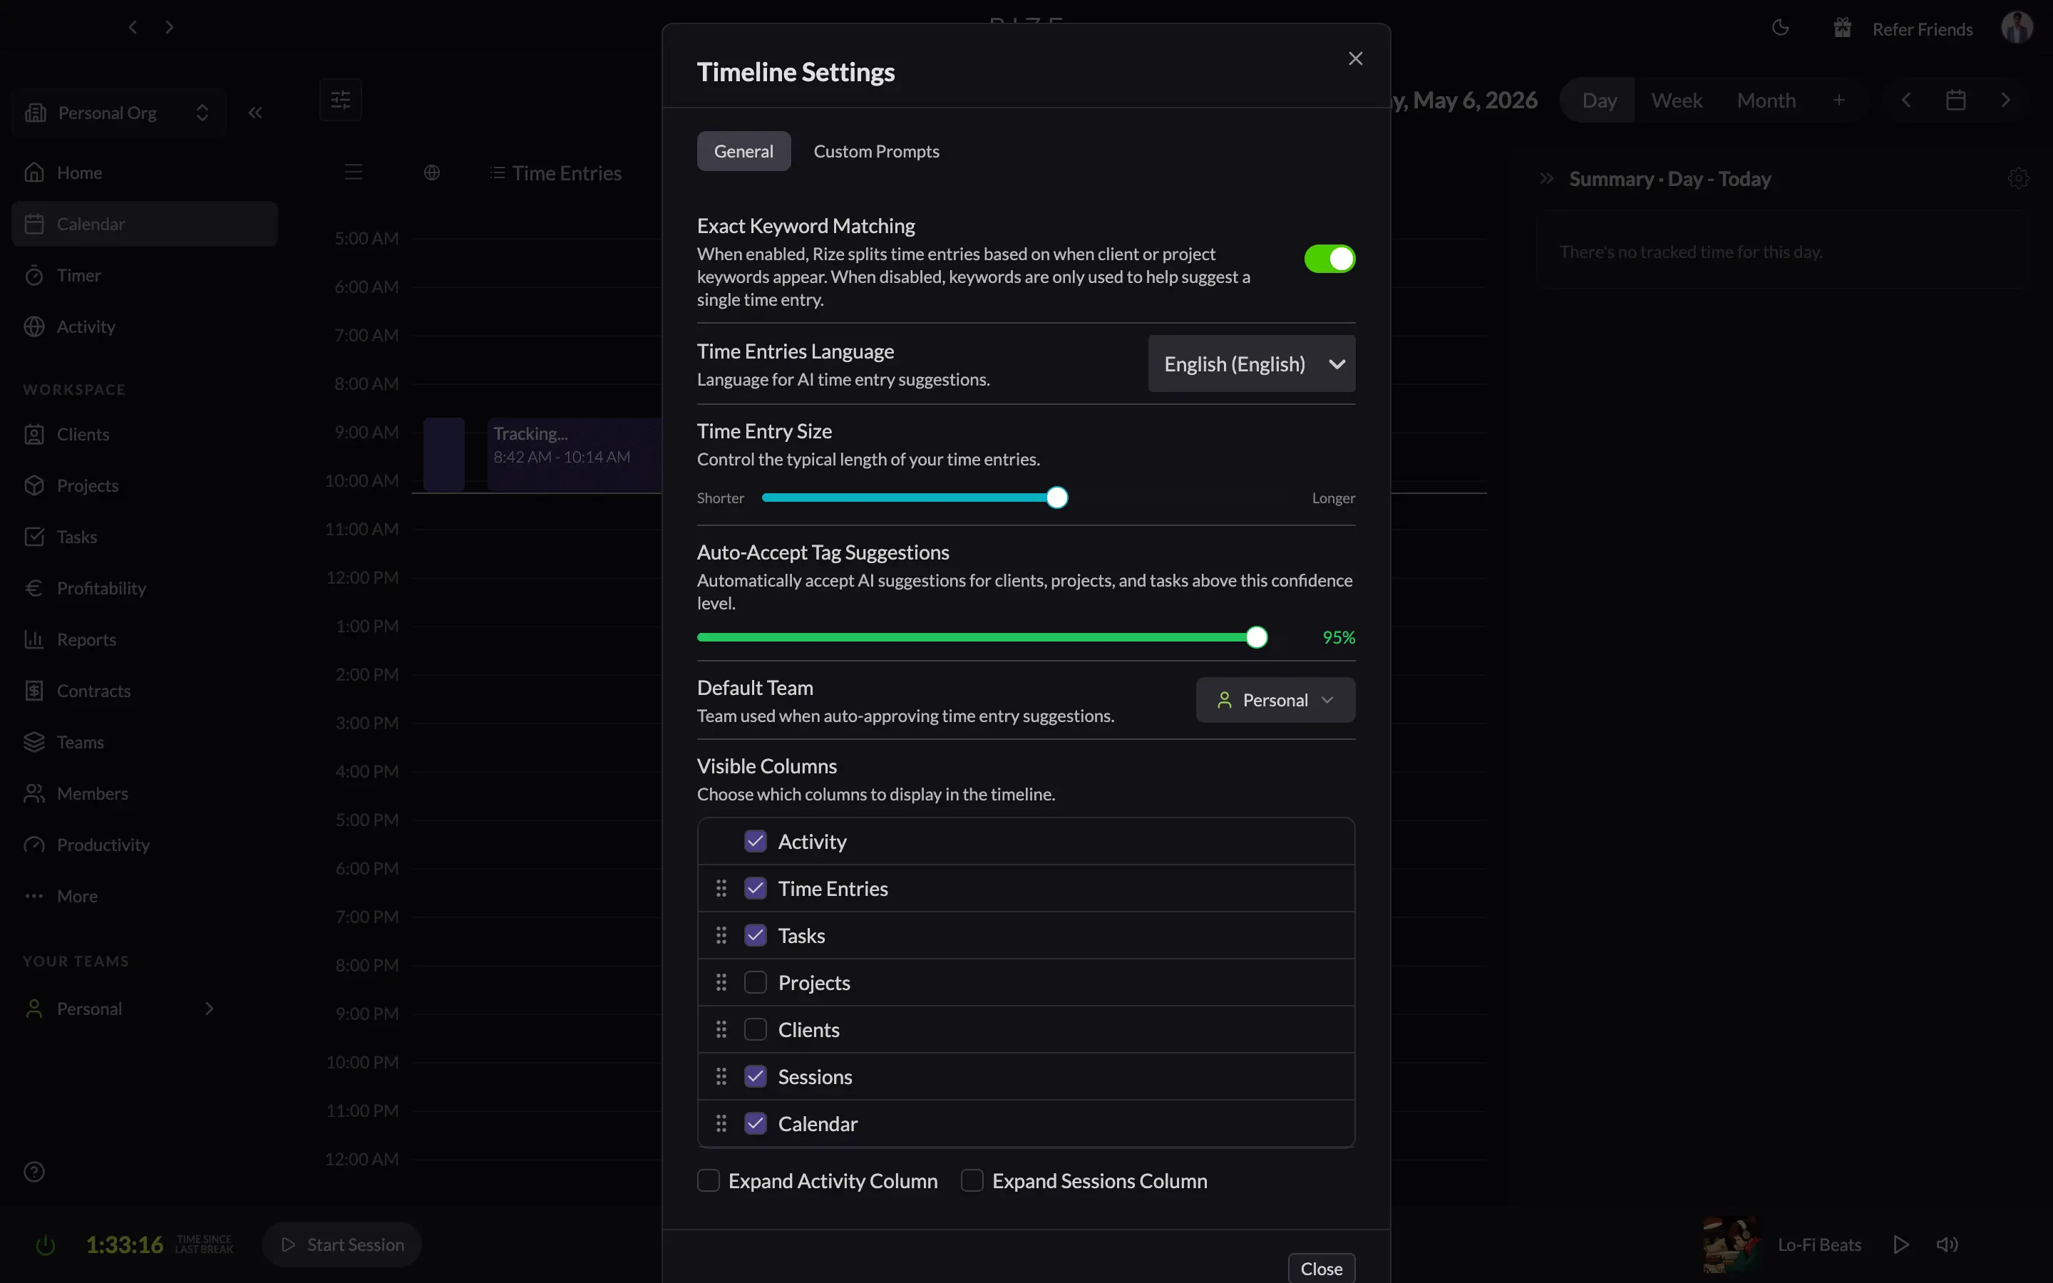
Task: Play Lo-Fi Beats music
Action: 1900,1244
